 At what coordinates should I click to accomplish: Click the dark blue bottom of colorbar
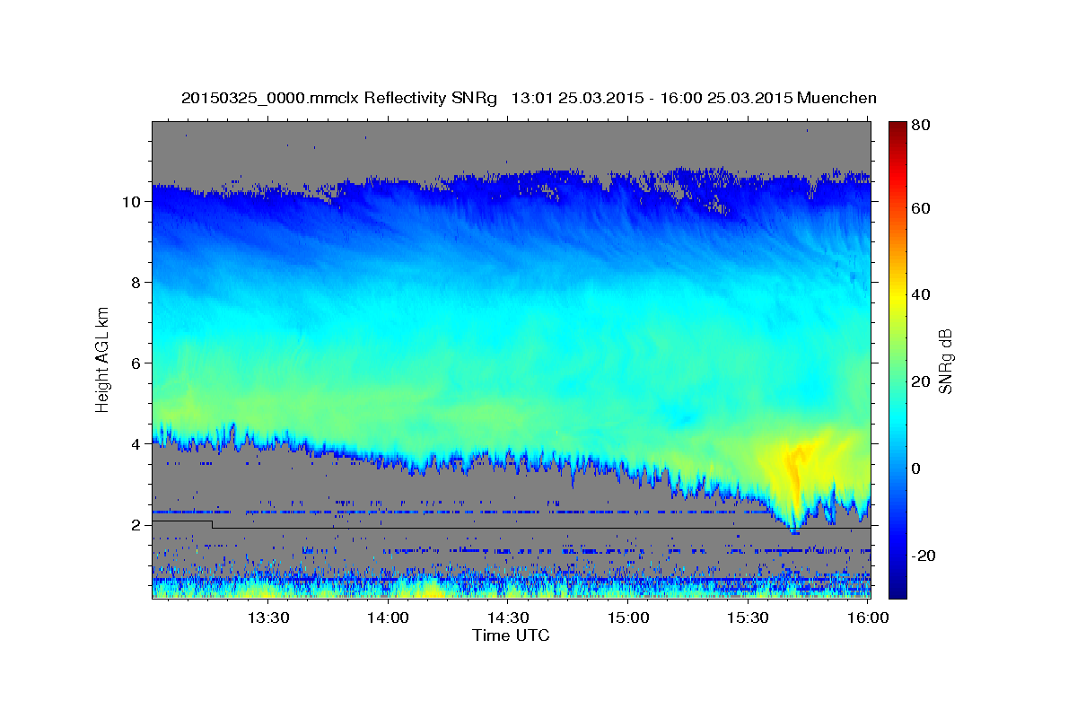coord(897,588)
